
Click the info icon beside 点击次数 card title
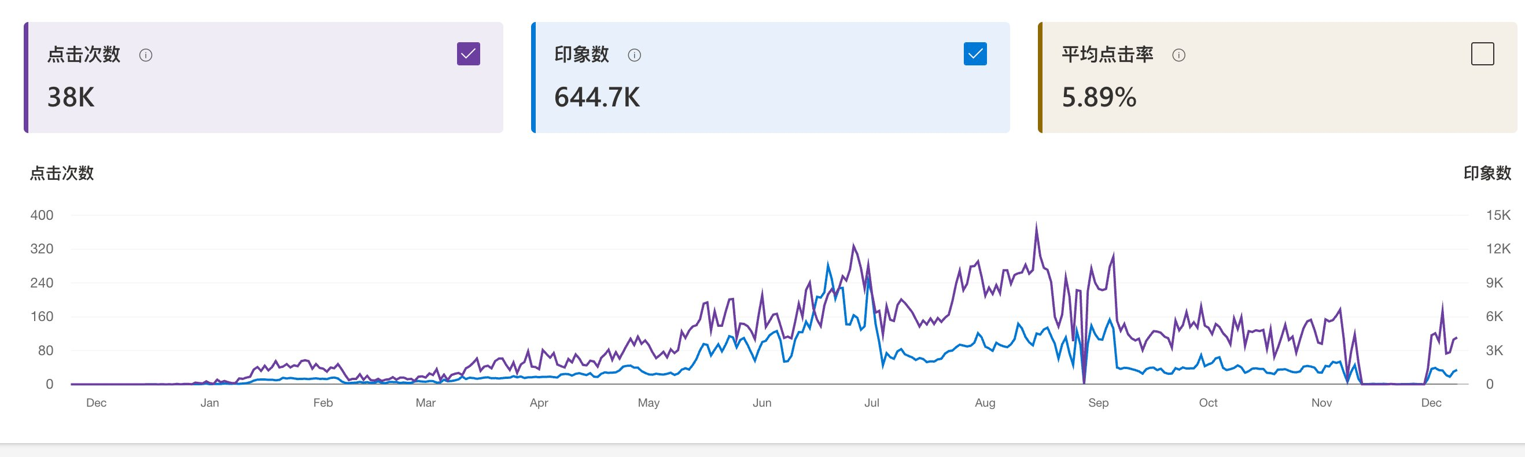click(x=146, y=56)
